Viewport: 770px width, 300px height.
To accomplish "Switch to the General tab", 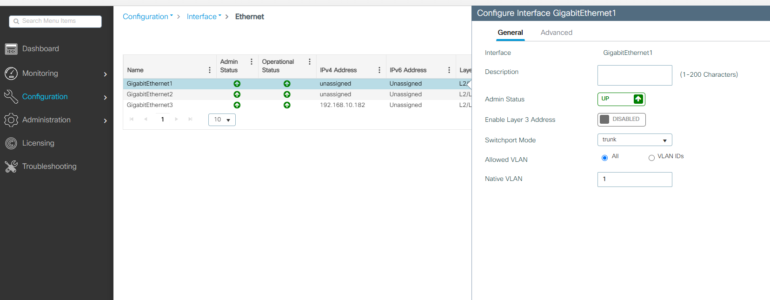I will tap(510, 33).
